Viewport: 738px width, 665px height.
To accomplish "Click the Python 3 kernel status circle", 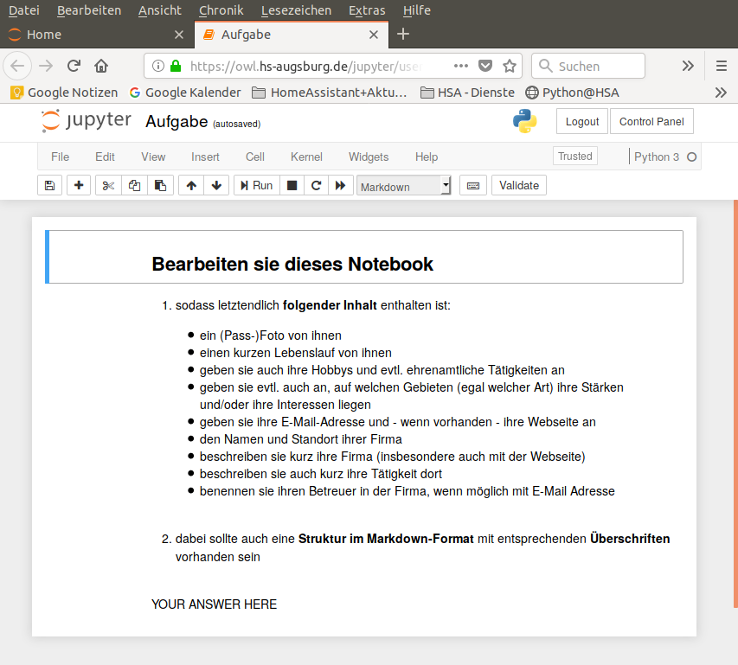I will [x=691, y=157].
